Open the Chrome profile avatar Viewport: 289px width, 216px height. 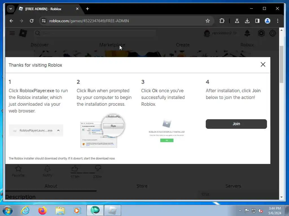pos(268,21)
